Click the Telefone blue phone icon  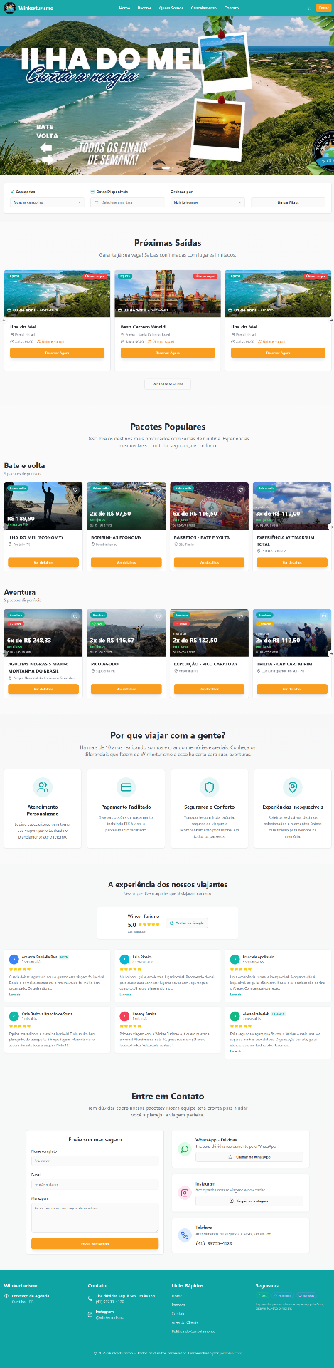point(185,1235)
